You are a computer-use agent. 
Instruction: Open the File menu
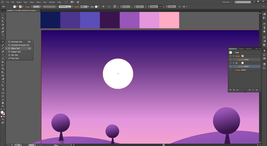point(8,2)
